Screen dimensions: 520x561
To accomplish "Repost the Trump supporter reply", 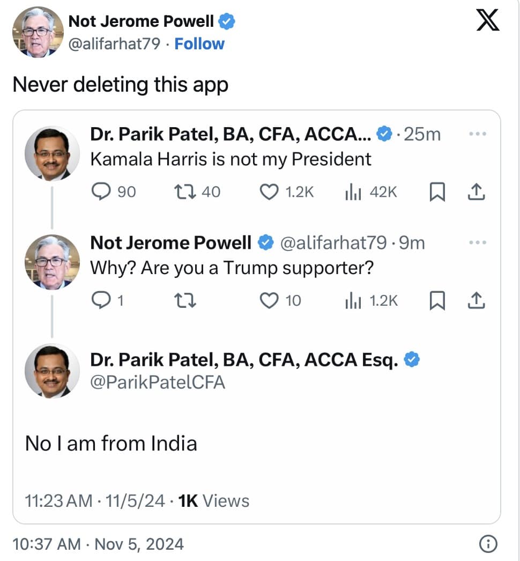I will (186, 301).
